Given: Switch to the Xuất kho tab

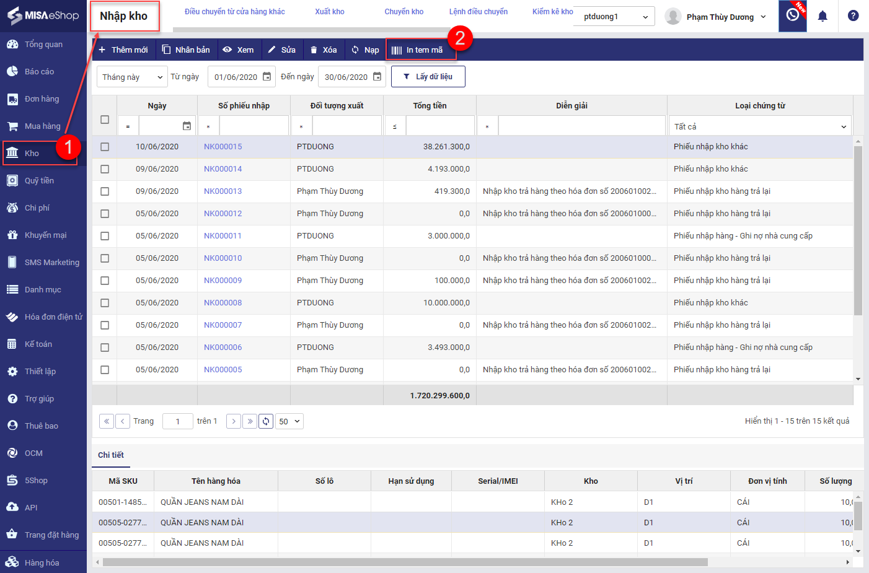Looking at the screenshot, I should 329,12.
